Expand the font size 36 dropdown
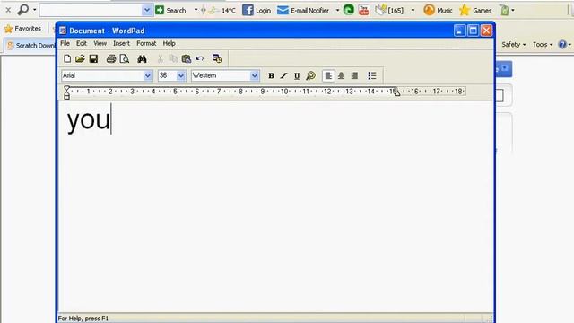Screen dimensions: 574x323 [181, 75]
